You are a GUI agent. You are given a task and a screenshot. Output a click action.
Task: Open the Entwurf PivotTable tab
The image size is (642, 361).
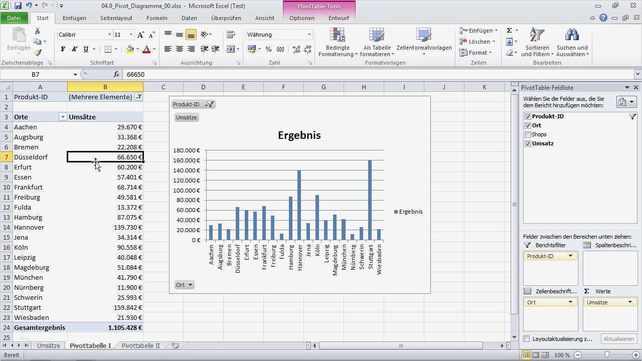tap(339, 18)
